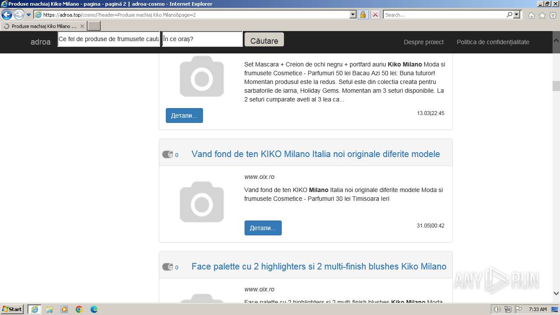Focus the În ce oraș? city field
560x315 pixels.
(202, 39)
